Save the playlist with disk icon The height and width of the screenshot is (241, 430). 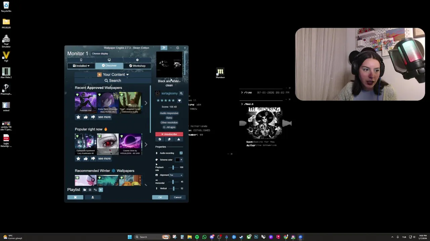coord(90,190)
